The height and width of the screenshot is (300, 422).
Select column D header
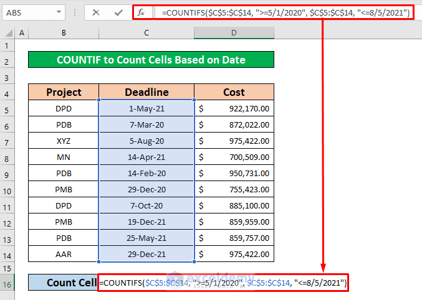pyautogui.click(x=234, y=33)
